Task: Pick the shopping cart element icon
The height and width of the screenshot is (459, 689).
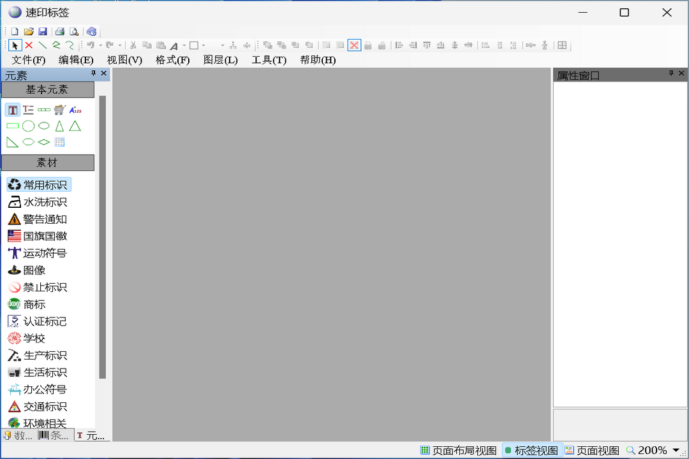Action: (x=60, y=110)
